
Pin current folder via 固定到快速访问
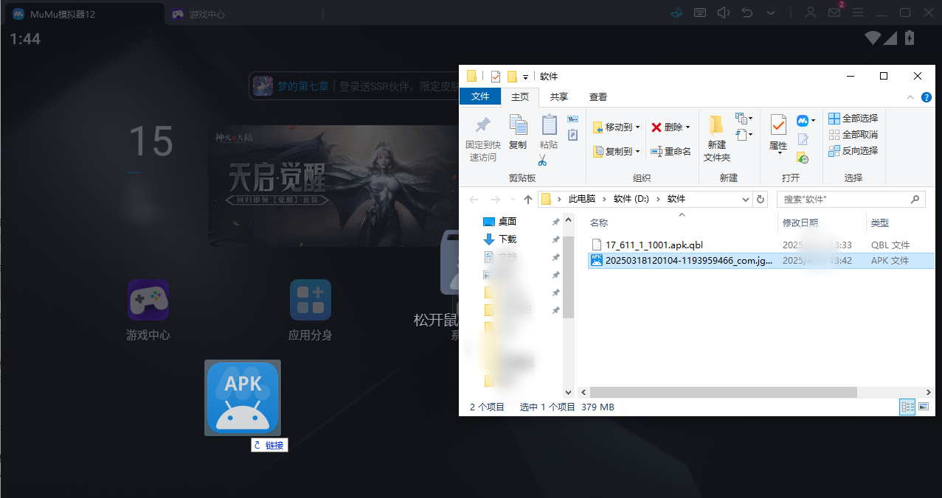[482, 138]
